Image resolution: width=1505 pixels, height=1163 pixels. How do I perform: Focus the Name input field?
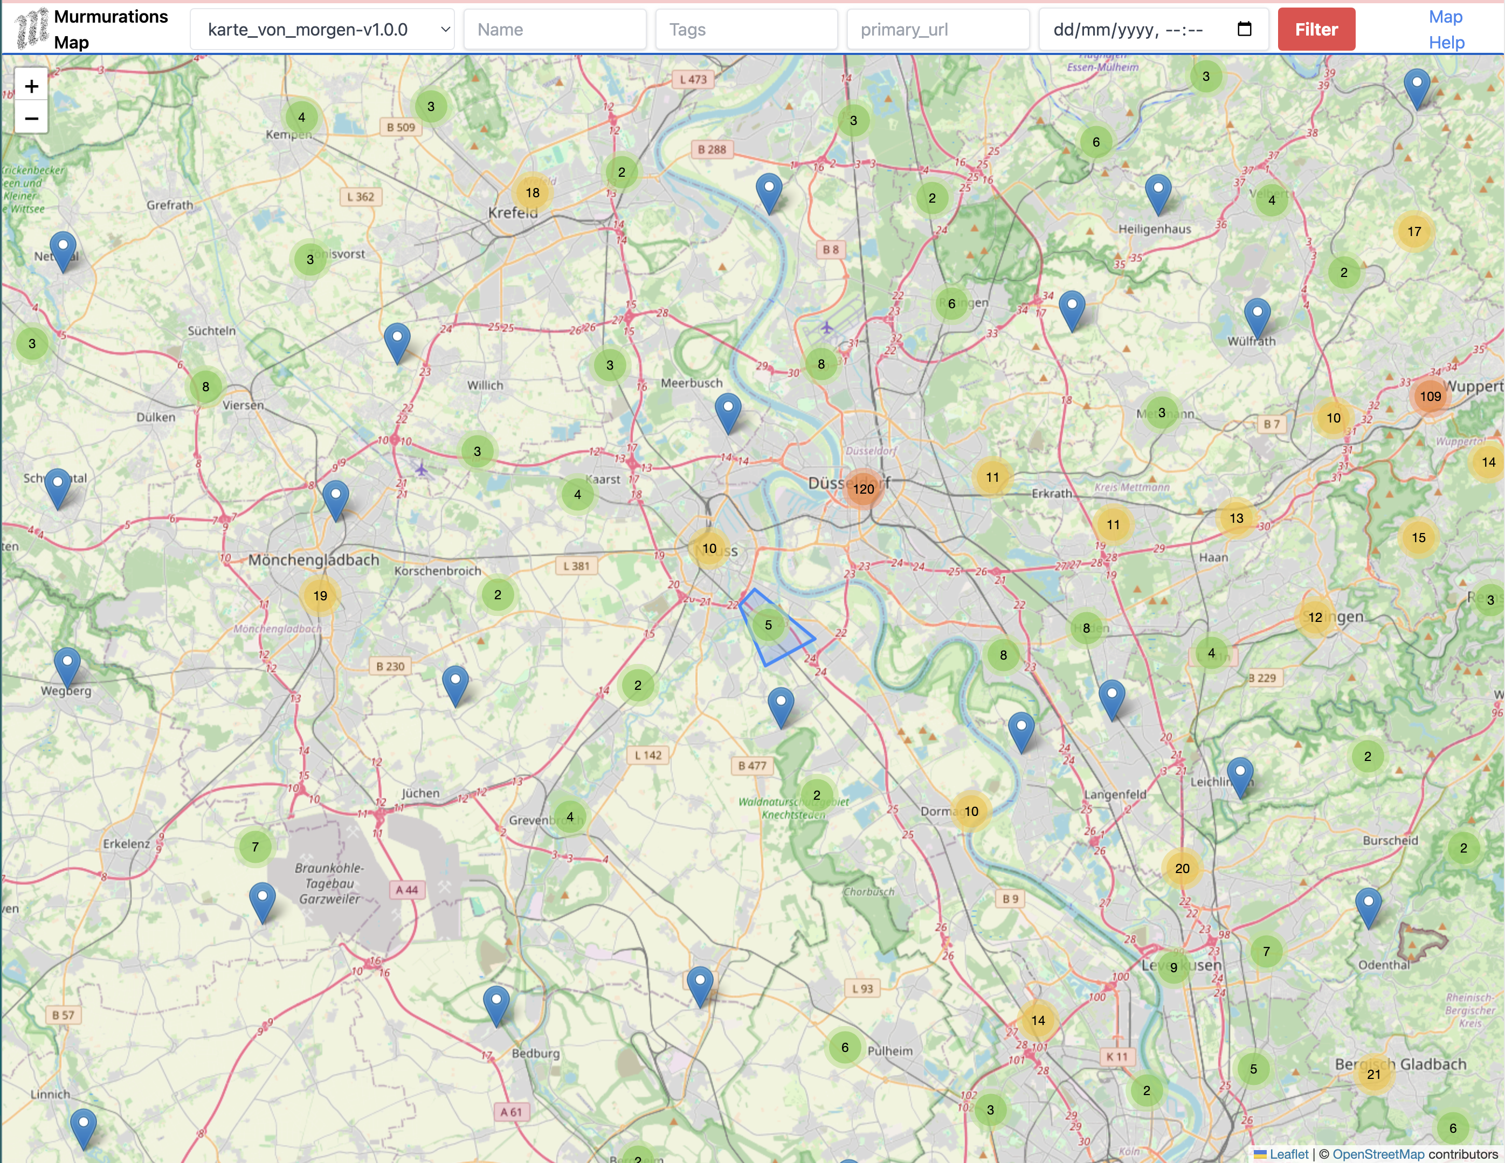(555, 30)
